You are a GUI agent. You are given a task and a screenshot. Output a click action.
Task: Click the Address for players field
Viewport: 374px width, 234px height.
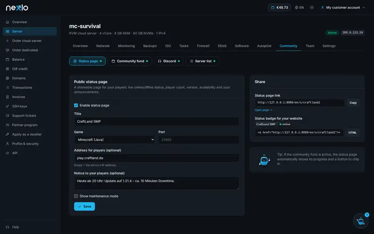coord(157,158)
